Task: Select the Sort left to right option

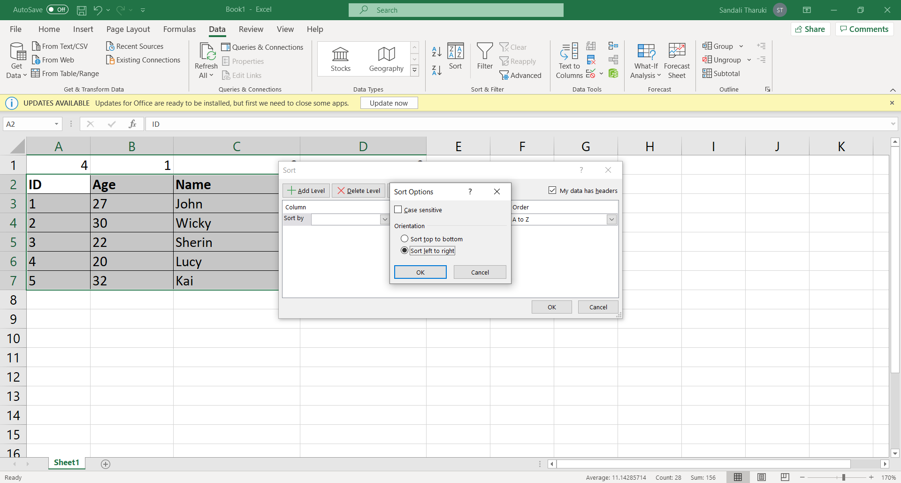Action: click(404, 250)
